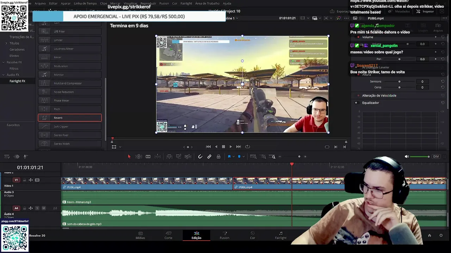Open the Editar menu

(x=53, y=4)
